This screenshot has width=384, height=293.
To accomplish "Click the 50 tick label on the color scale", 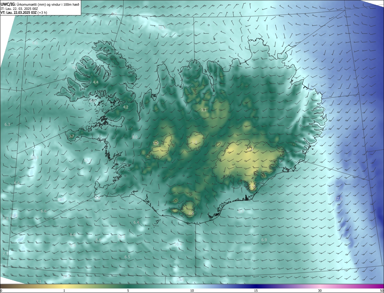I will pos(382,291).
